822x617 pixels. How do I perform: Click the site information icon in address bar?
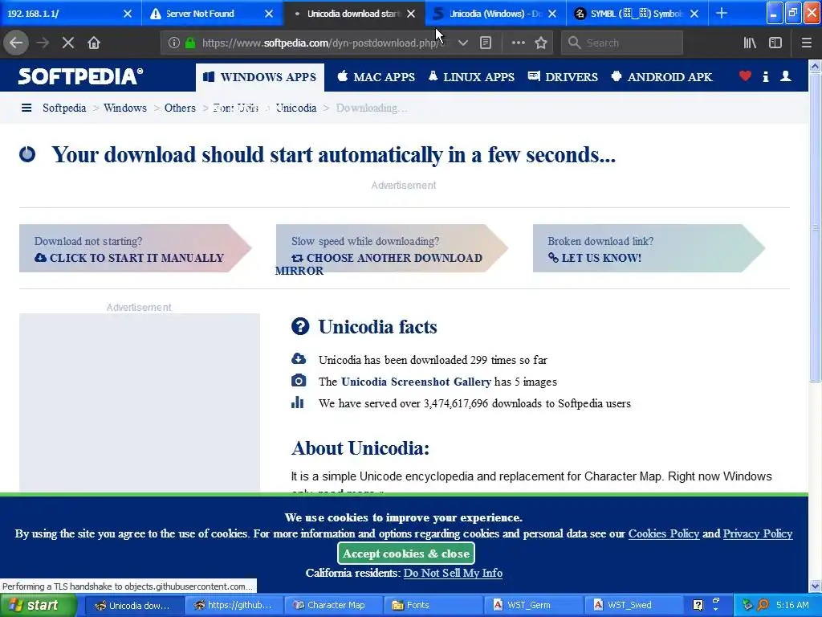[x=174, y=43]
